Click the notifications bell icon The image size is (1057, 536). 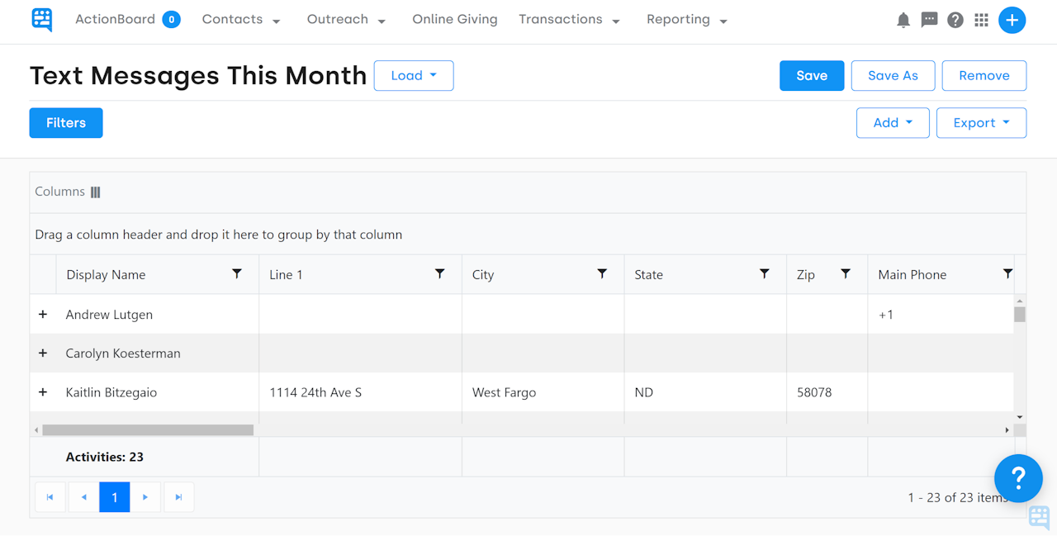click(x=903, y=20)
